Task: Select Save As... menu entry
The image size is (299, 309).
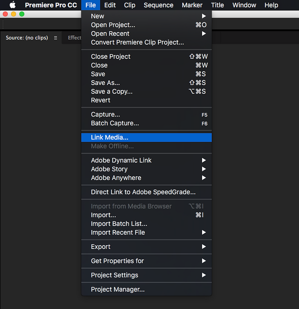Action: [146, 83]
